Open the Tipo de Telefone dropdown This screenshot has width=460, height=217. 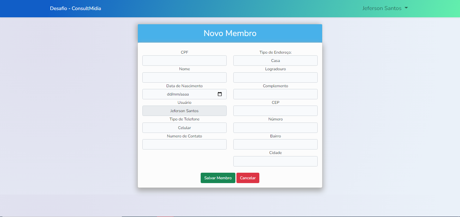[x=184, y=128]
